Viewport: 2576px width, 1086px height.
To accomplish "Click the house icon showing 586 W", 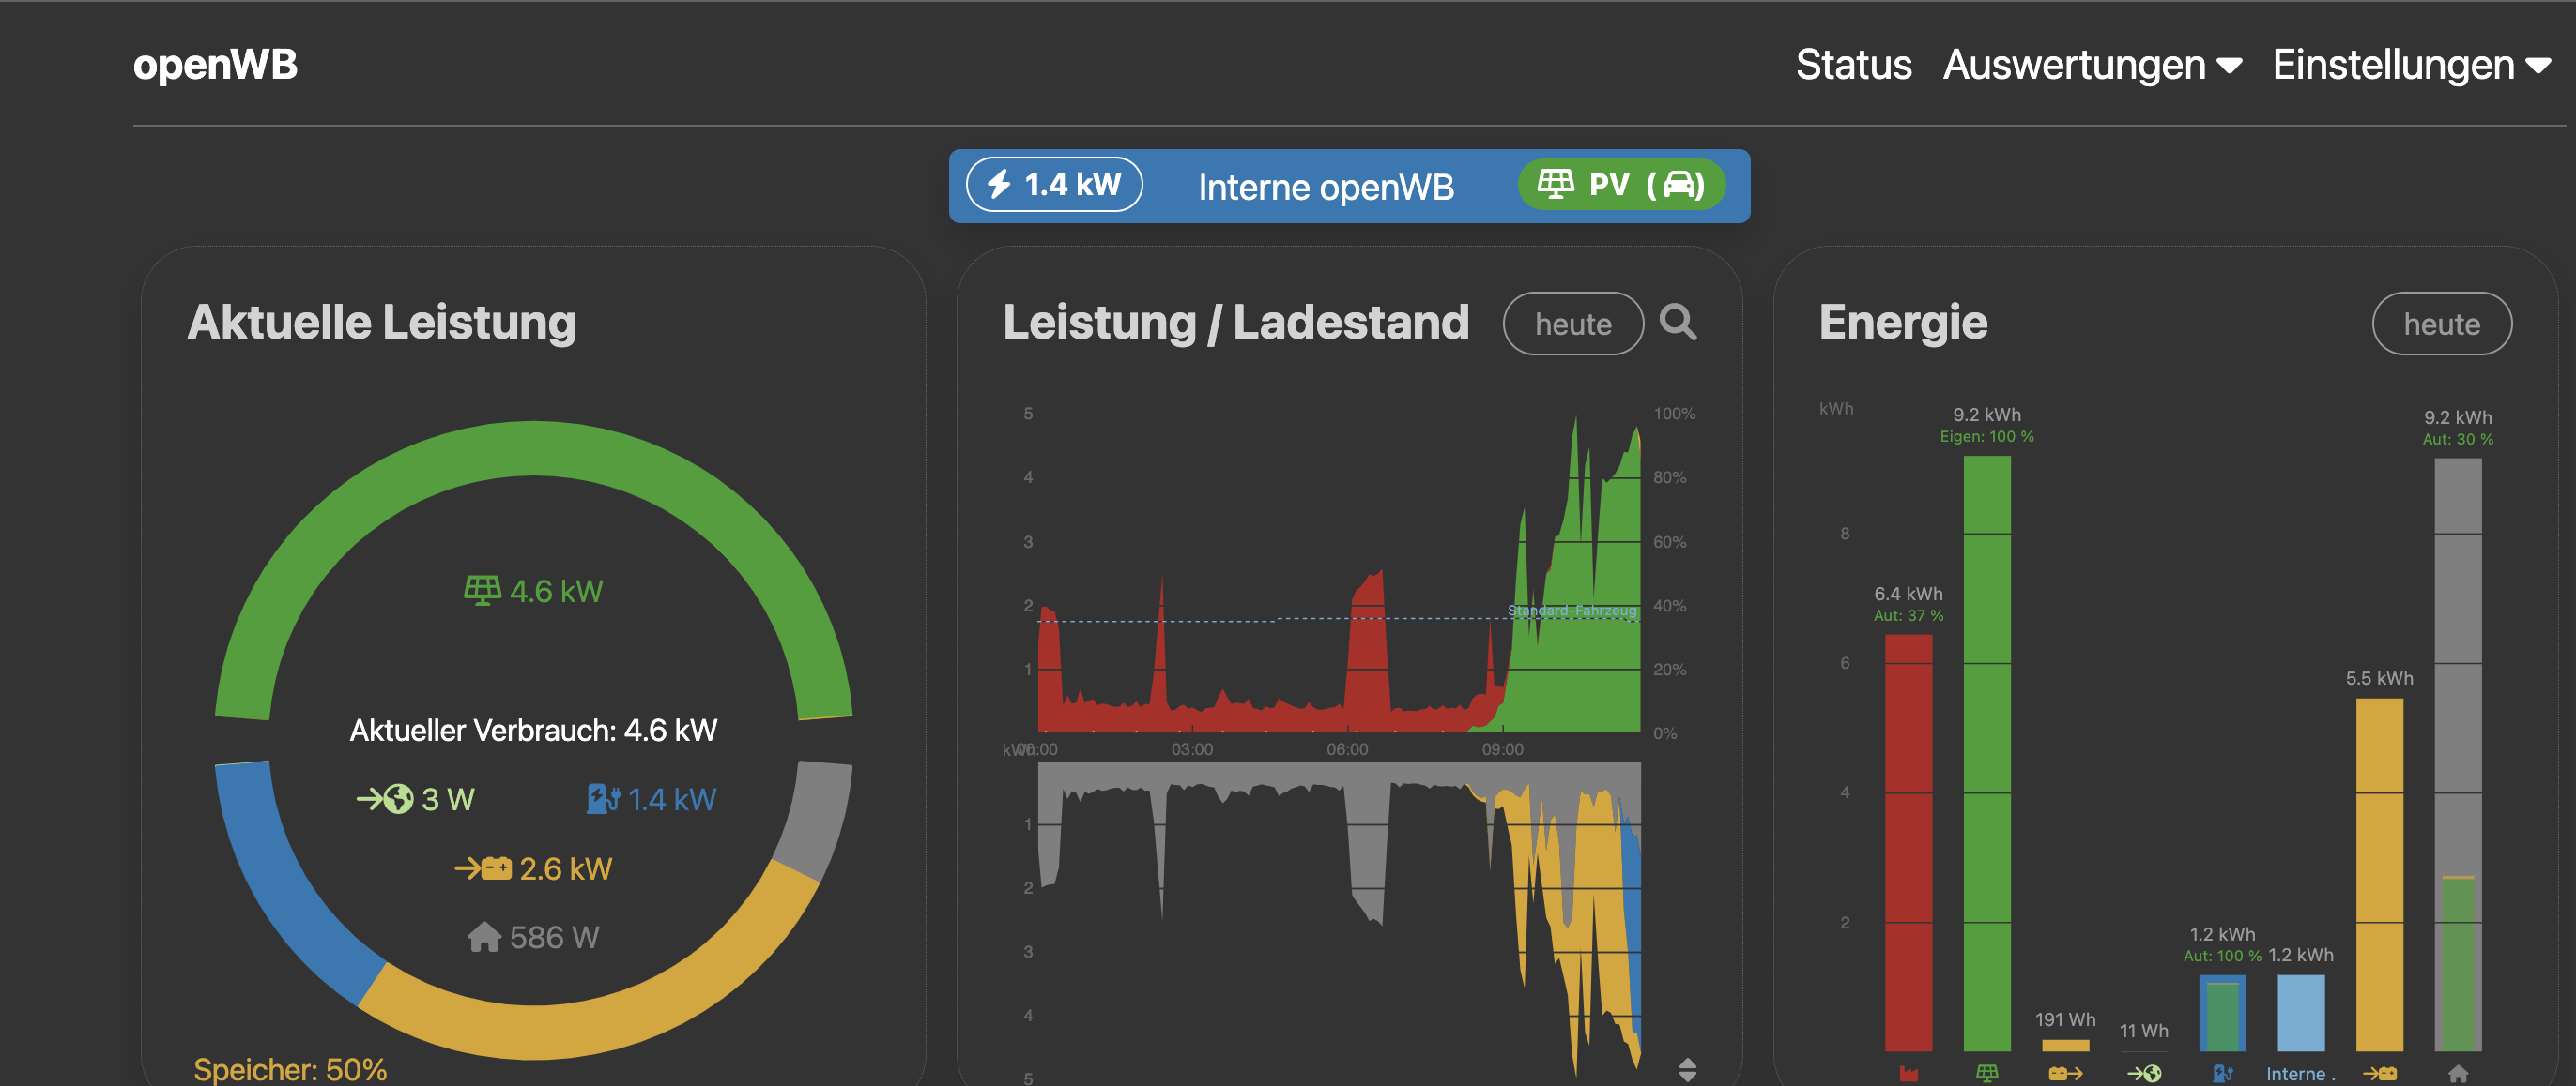I will (x=484, y=937).
